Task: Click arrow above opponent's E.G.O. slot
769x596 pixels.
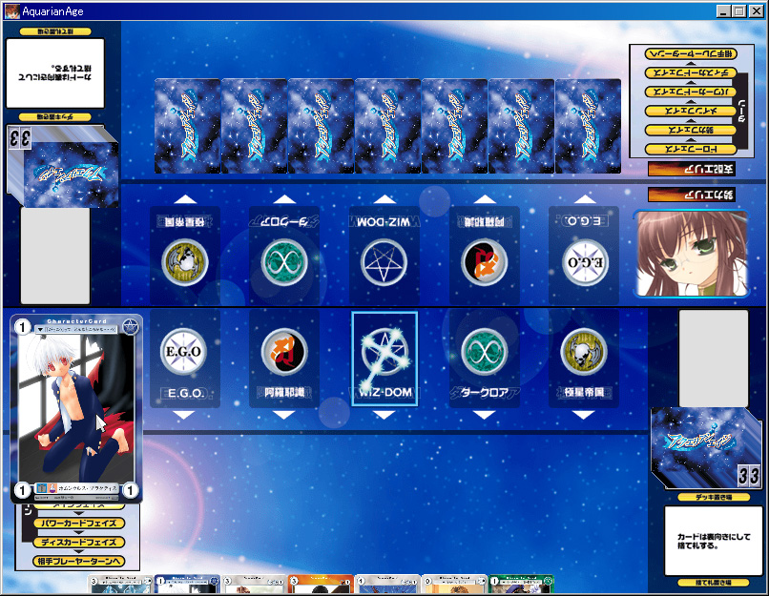Action: pyautogui.click(x=585, y=199)
